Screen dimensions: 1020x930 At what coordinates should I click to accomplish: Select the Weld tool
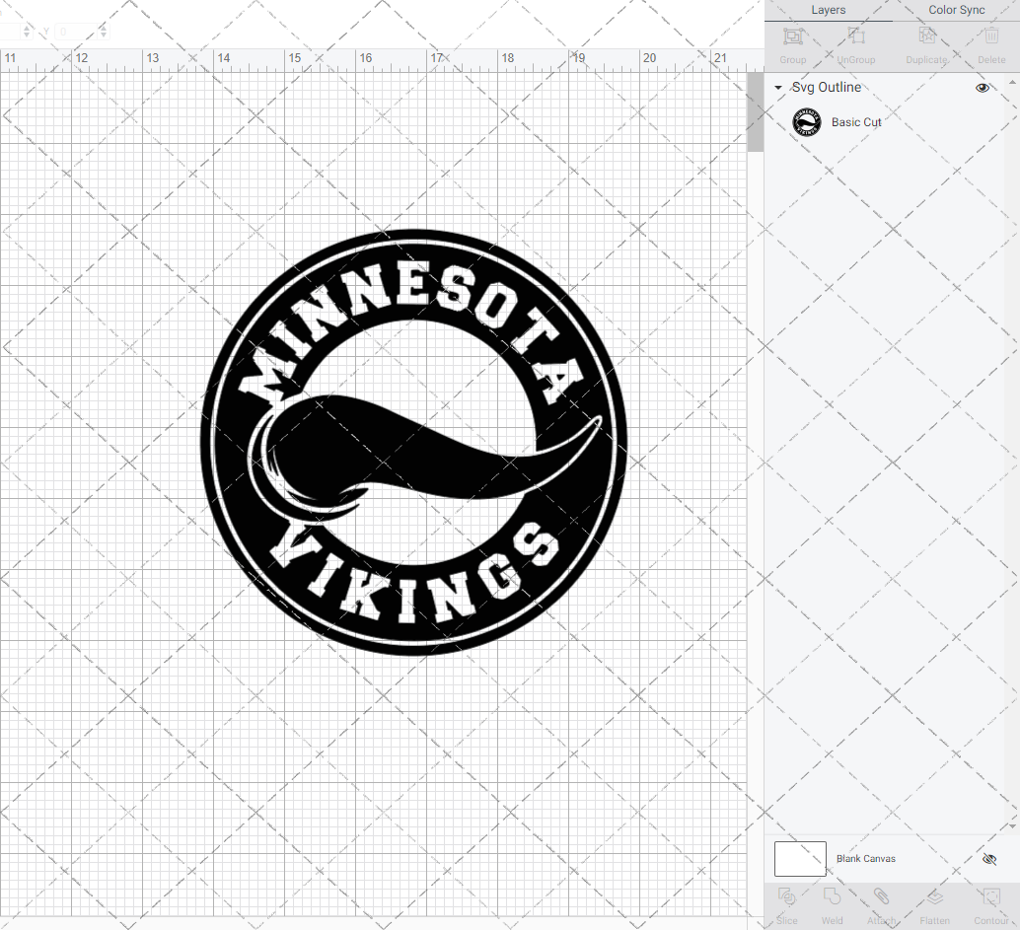(832, 906)
